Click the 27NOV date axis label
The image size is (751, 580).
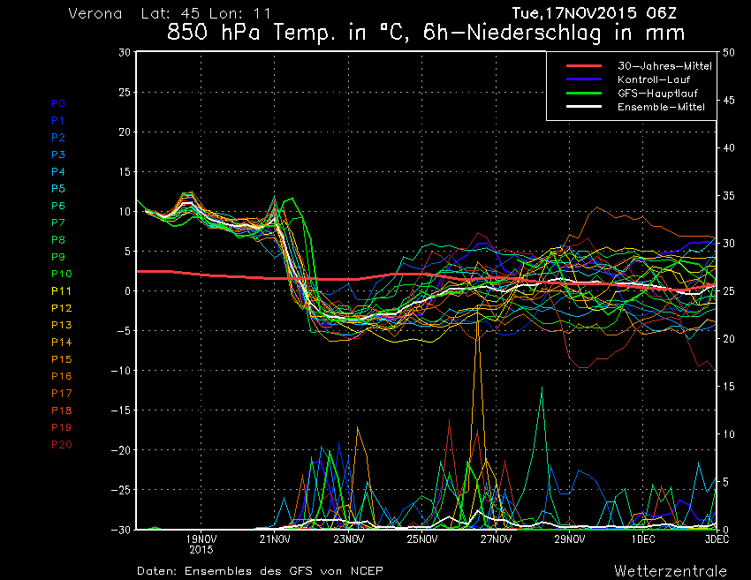(497, 539)
